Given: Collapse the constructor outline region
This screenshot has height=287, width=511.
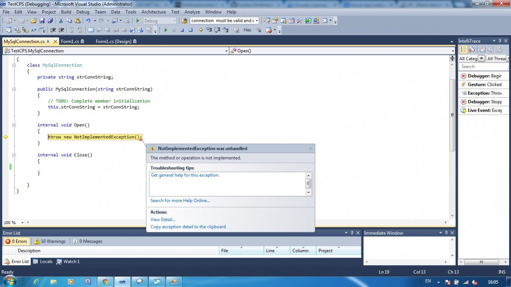Looking at the screenshot, I should click(x=14, y=89).
